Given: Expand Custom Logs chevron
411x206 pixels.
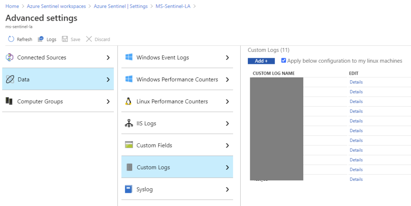Looking at the screenshot, I should 227,167.
